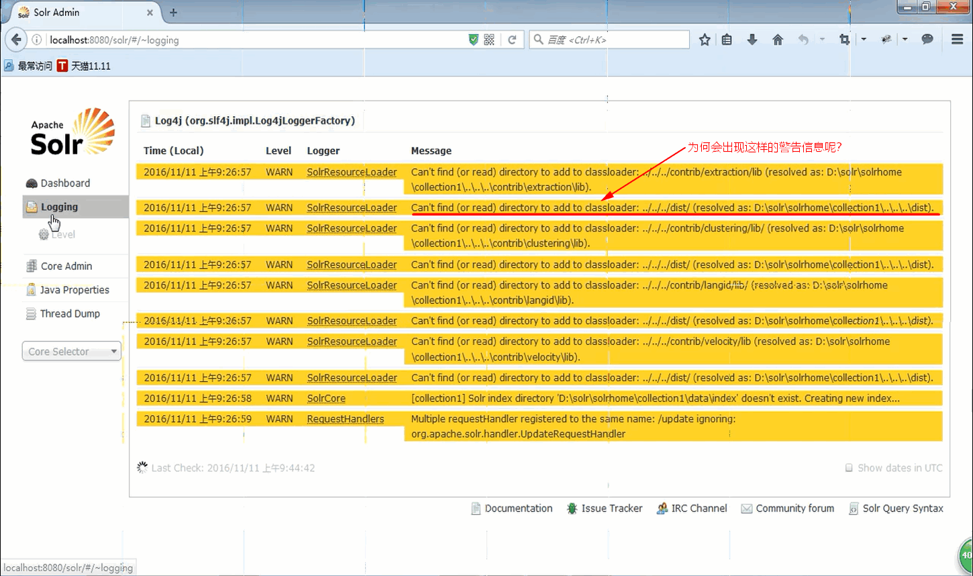Bookmark the page with the star icon
Screen dimensions: 973x576
pos(704,39)
